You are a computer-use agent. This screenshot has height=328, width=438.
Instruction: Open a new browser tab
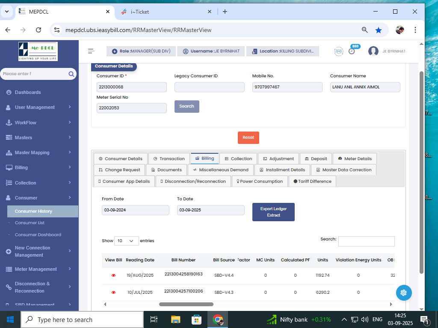225,12
